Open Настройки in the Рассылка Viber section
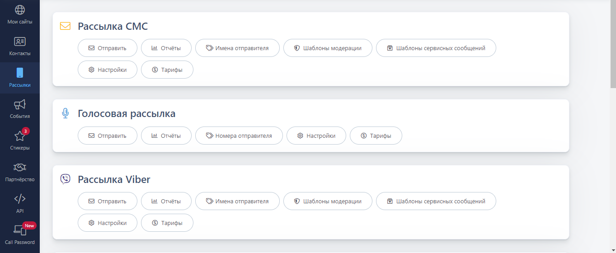 pos(108,223)
